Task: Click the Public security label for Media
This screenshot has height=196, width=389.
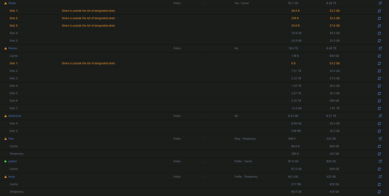Action: [177, 3]
